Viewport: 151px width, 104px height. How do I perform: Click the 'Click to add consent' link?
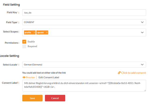tap(134, 73)
